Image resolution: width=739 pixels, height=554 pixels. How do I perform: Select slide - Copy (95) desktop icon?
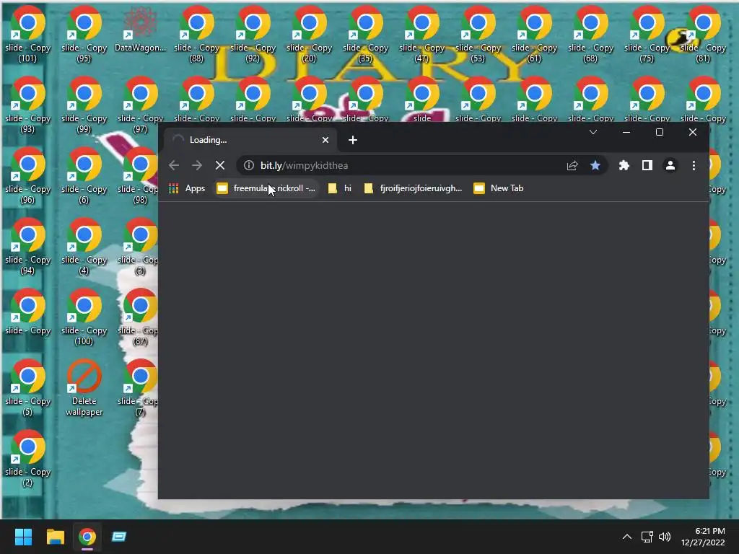[84, 35]
